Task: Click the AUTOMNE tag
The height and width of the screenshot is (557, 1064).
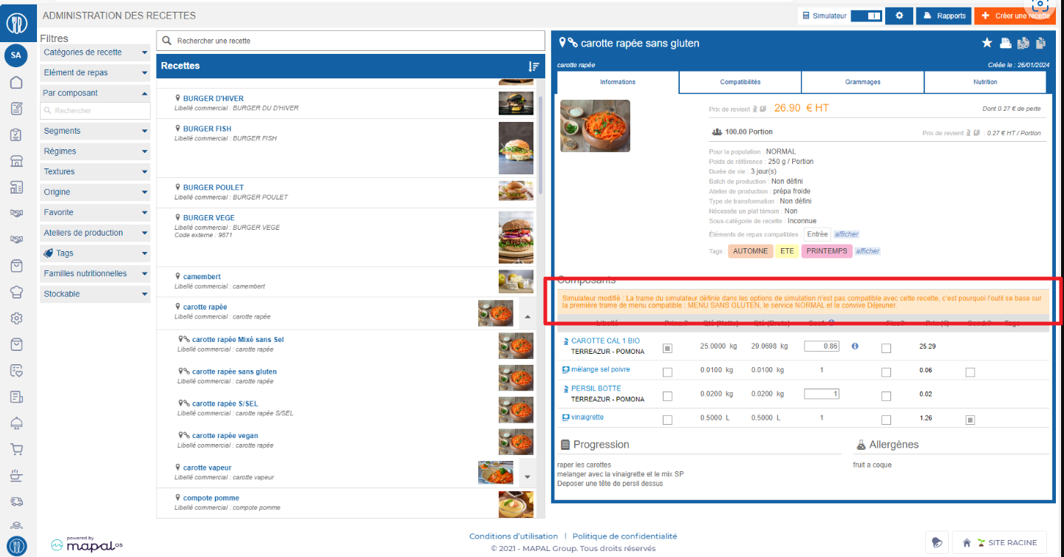Action: pyautogui.click(x=751, y=251)
